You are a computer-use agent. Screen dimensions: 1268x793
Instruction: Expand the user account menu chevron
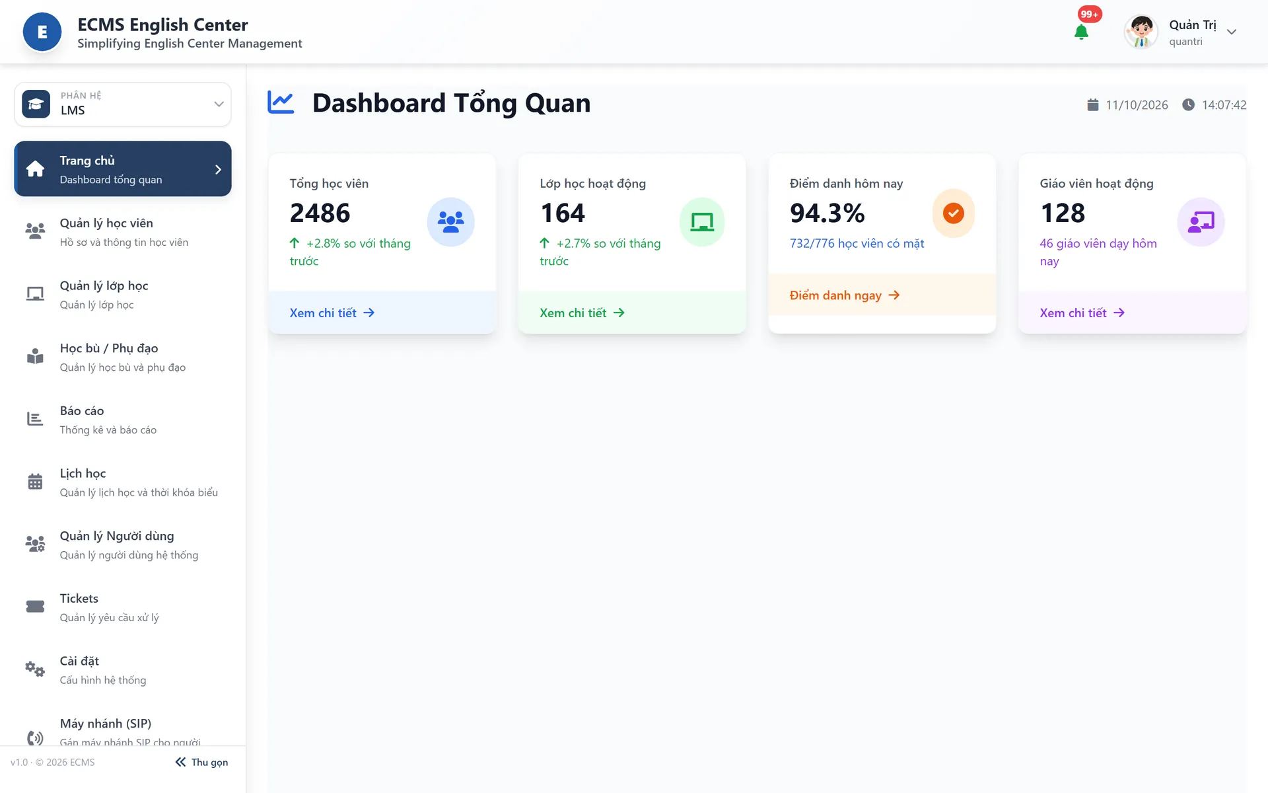tap(1232, 32)
